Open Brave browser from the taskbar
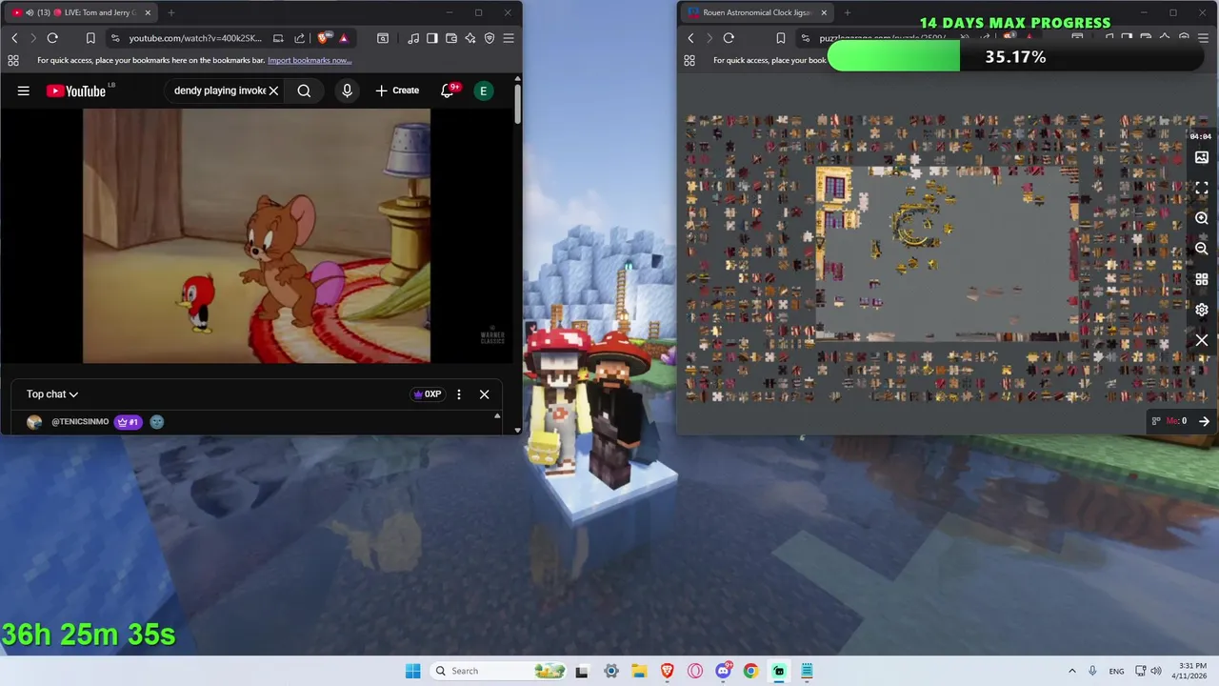The height and width of the screenshot is (686, 1219). coord(668,671)
